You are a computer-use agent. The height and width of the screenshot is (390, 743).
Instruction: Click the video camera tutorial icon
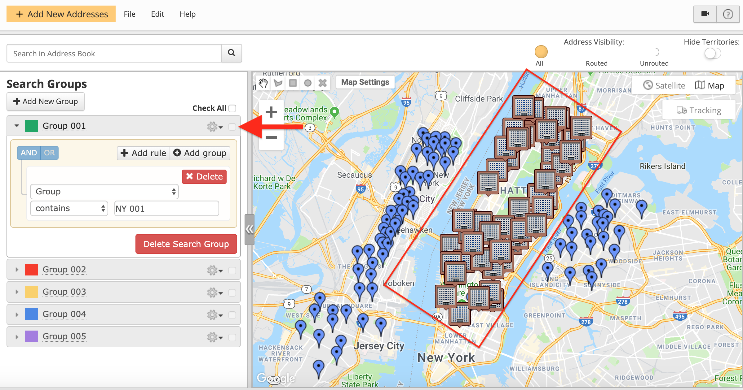click(x=705, y=14)
